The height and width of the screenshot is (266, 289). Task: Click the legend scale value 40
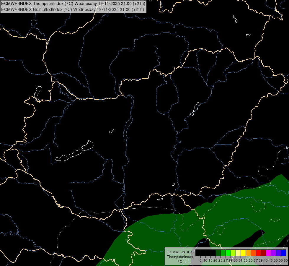266,260
